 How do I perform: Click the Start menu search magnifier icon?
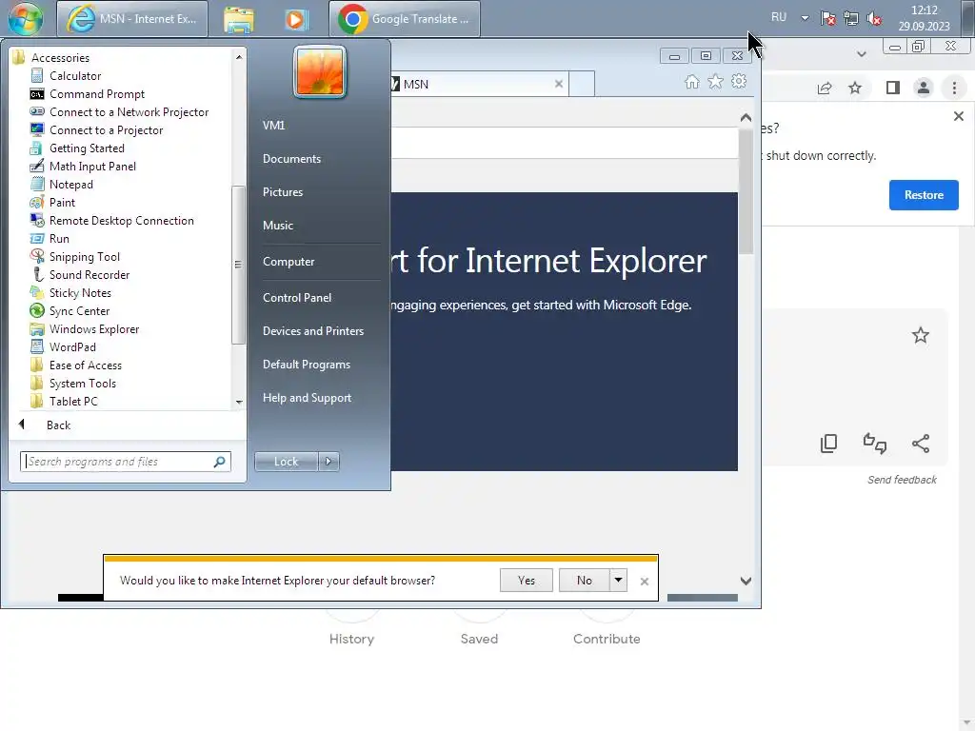pyautogui.click(x=220, y=462)
